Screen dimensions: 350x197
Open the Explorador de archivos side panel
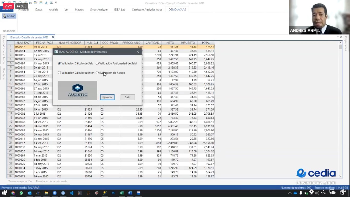click(4, 50)
